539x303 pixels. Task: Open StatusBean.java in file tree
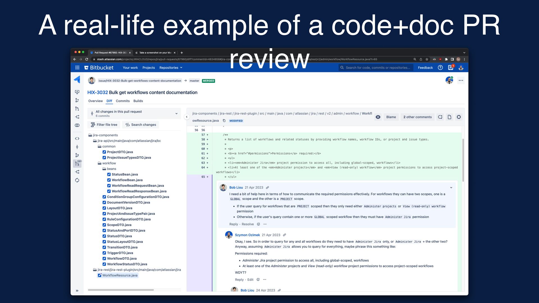click(x=123, y=175)
